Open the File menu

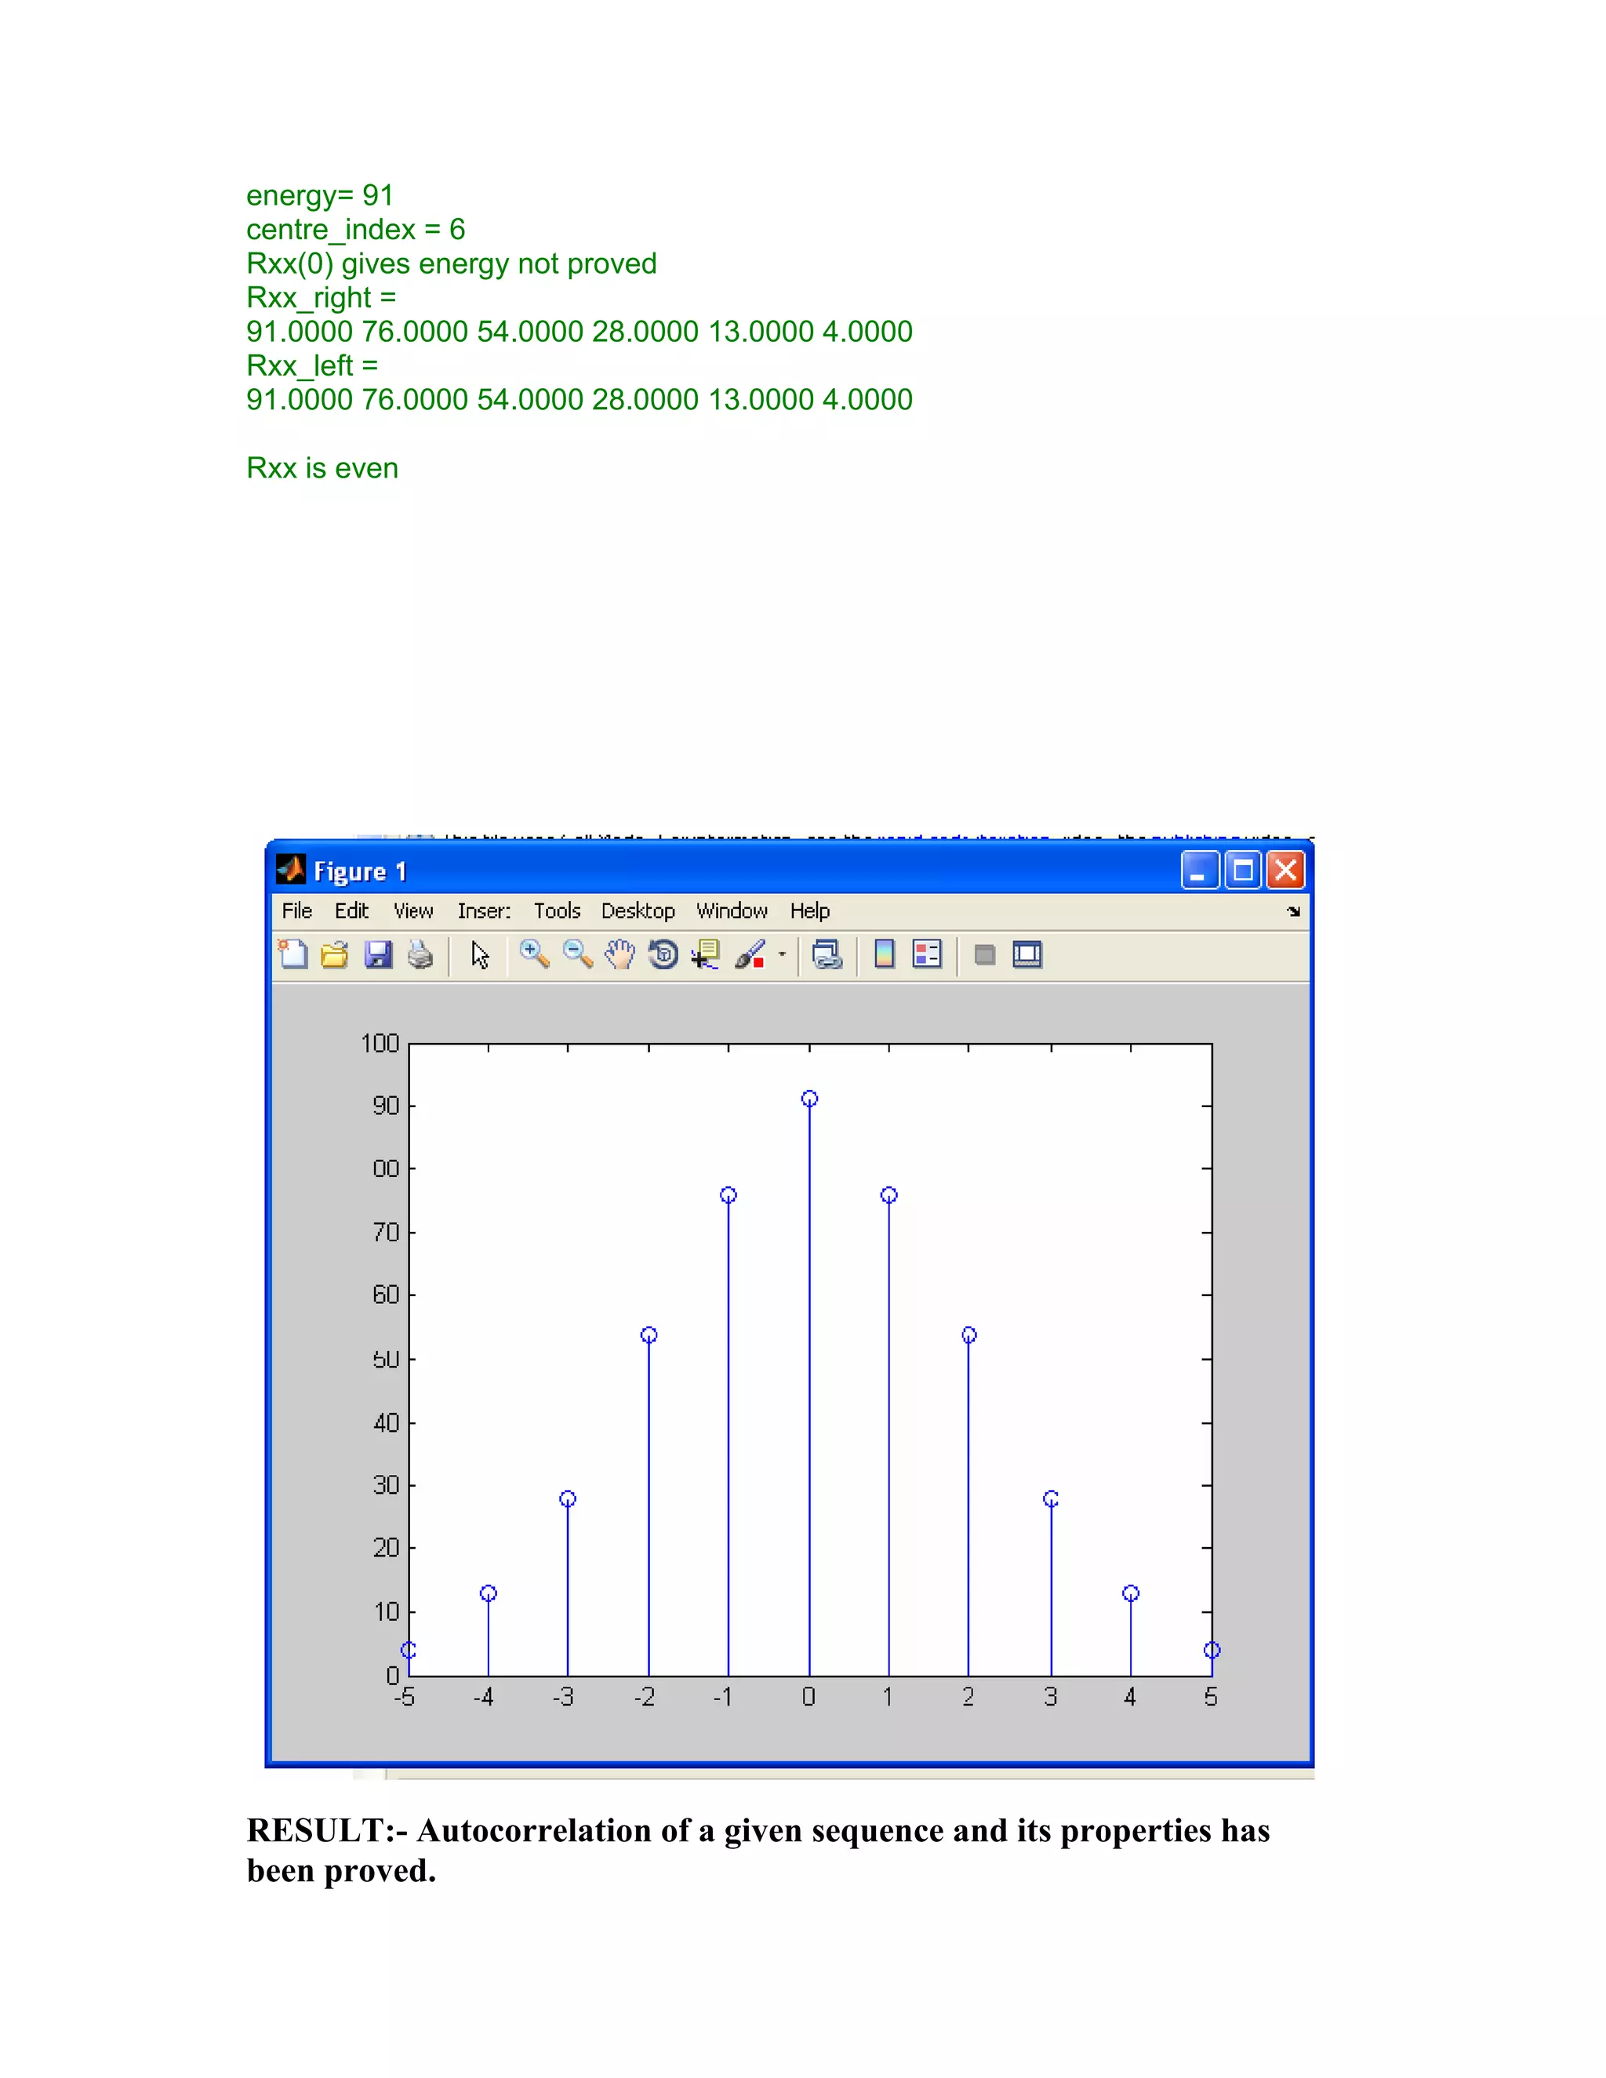point(297,910)
